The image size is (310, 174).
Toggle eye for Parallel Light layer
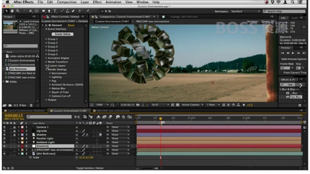tap(5, 139)
